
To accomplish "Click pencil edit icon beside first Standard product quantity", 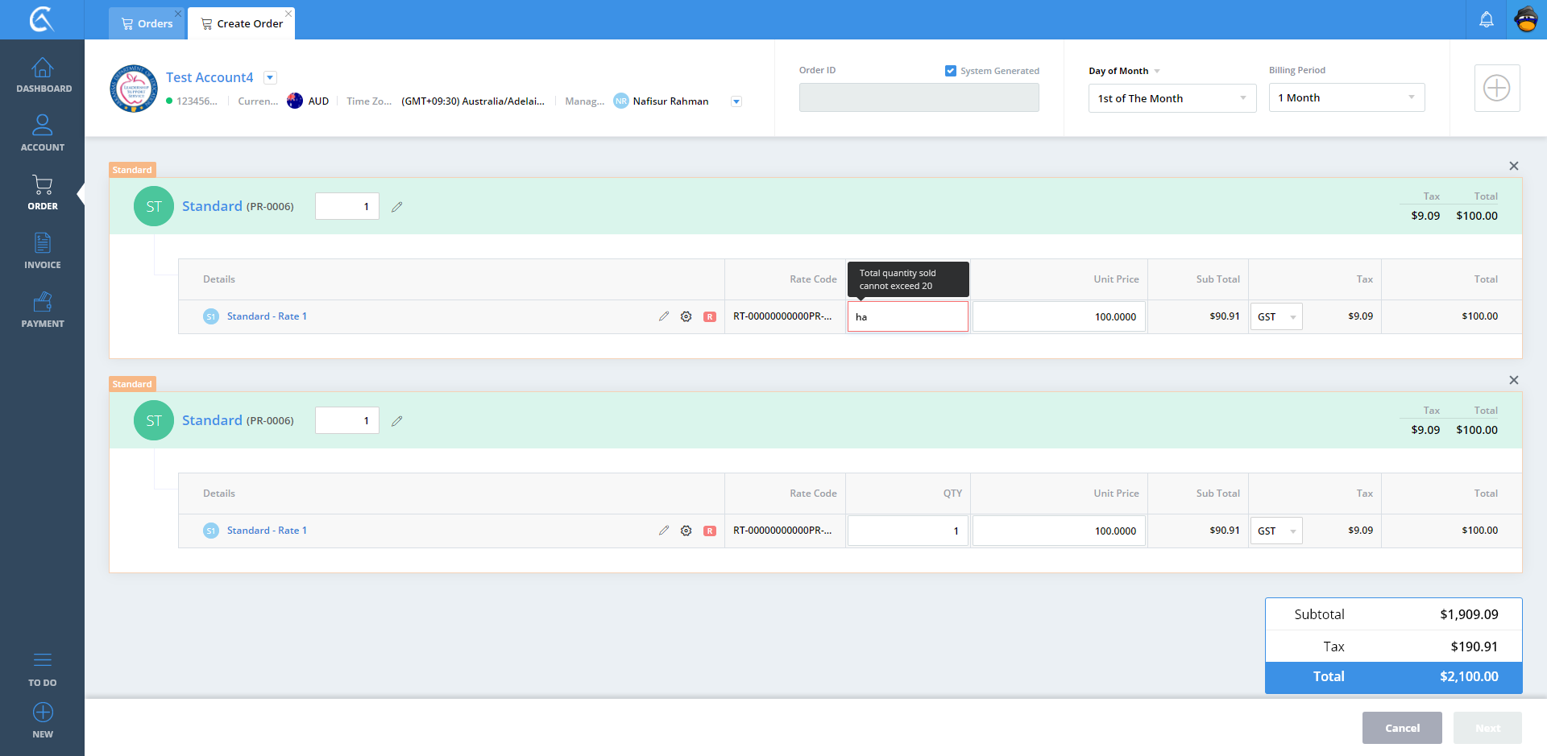I will pyautogui.click(x=396, y=207).
